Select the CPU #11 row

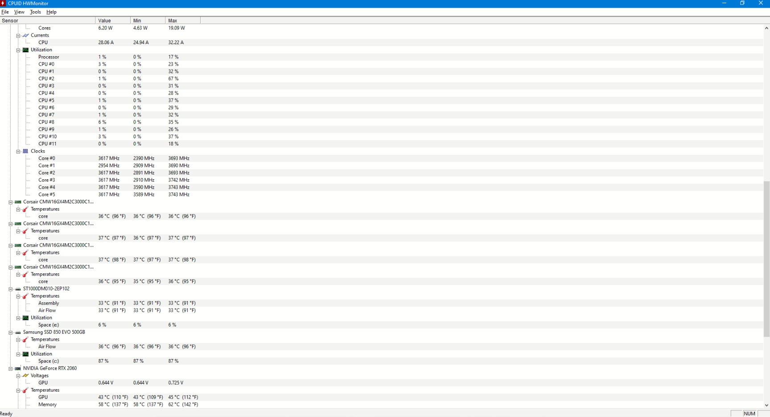pos(108,144)
